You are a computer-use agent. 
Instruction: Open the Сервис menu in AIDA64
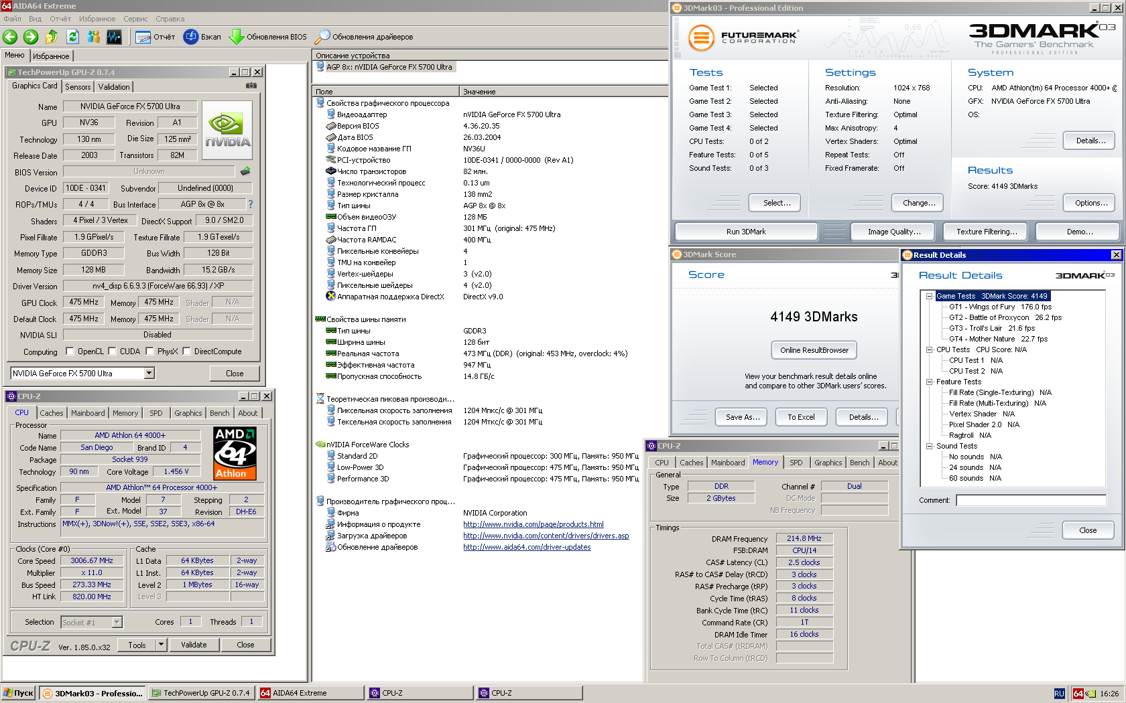point(135,19)
